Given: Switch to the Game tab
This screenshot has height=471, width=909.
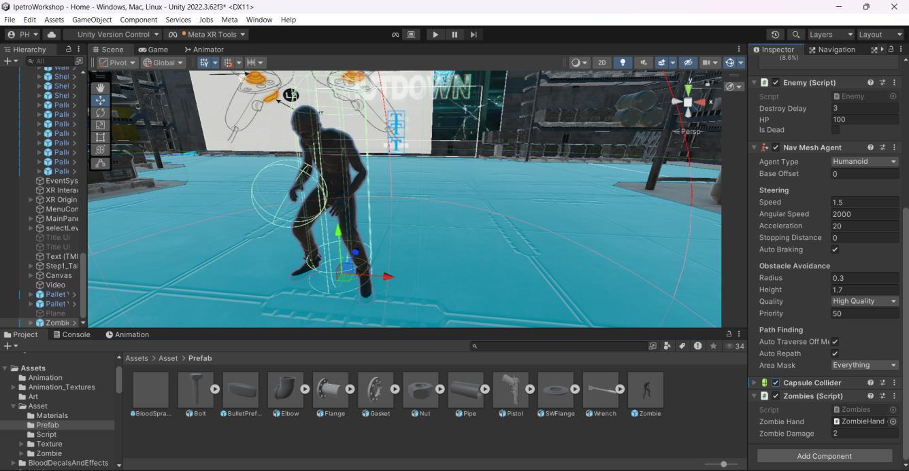Looking at the screenshot, I should pos(153,50).
